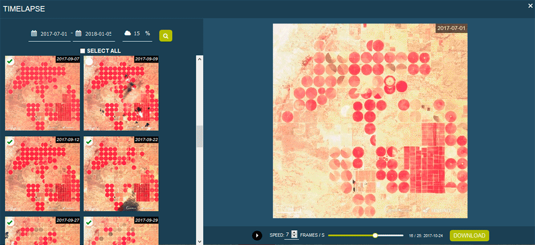
Task: Uncheck the 2017-09-12 image
Action: 10,142
